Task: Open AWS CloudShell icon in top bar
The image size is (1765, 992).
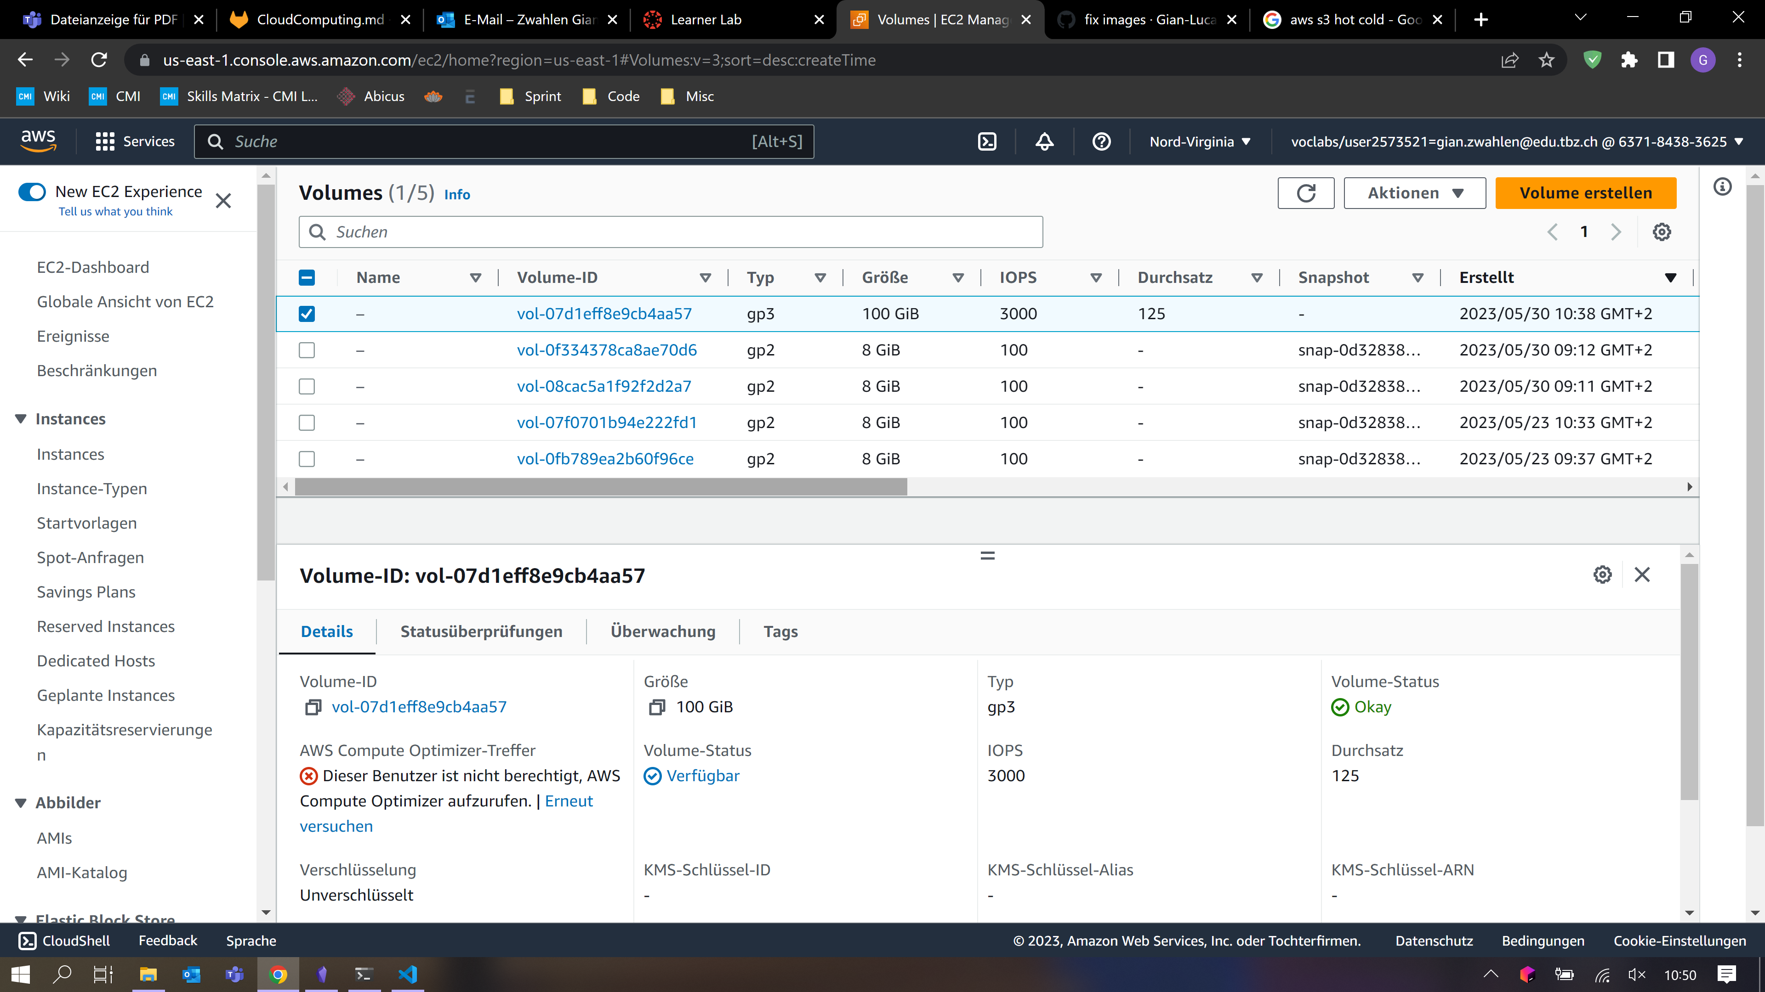Action: [x=987, y=142]
